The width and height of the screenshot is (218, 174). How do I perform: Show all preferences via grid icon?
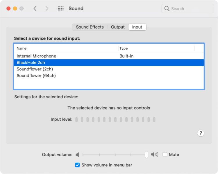61,8
